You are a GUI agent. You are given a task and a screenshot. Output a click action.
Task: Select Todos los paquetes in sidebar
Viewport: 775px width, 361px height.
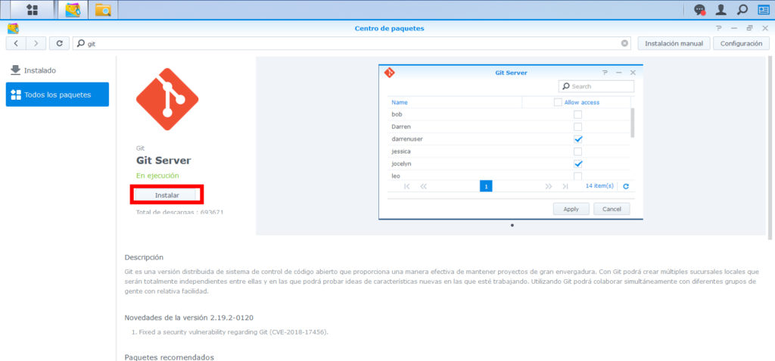pyautogui.click(x=58, y=95)
